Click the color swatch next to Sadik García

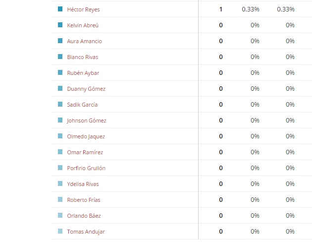point(60,104)
